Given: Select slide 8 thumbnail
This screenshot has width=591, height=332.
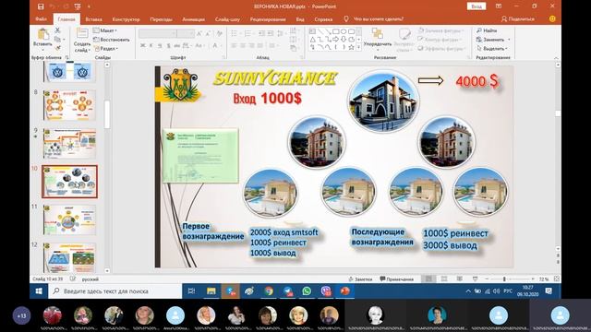Looking at the screenshot, I should 70,105.
